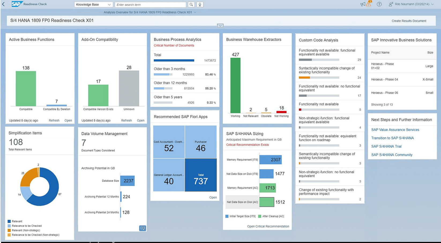Click the user profile icon
This screenshot has width=441, height=243.
391,4
